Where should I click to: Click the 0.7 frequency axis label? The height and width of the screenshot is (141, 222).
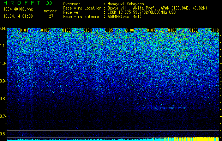point(3,116)
